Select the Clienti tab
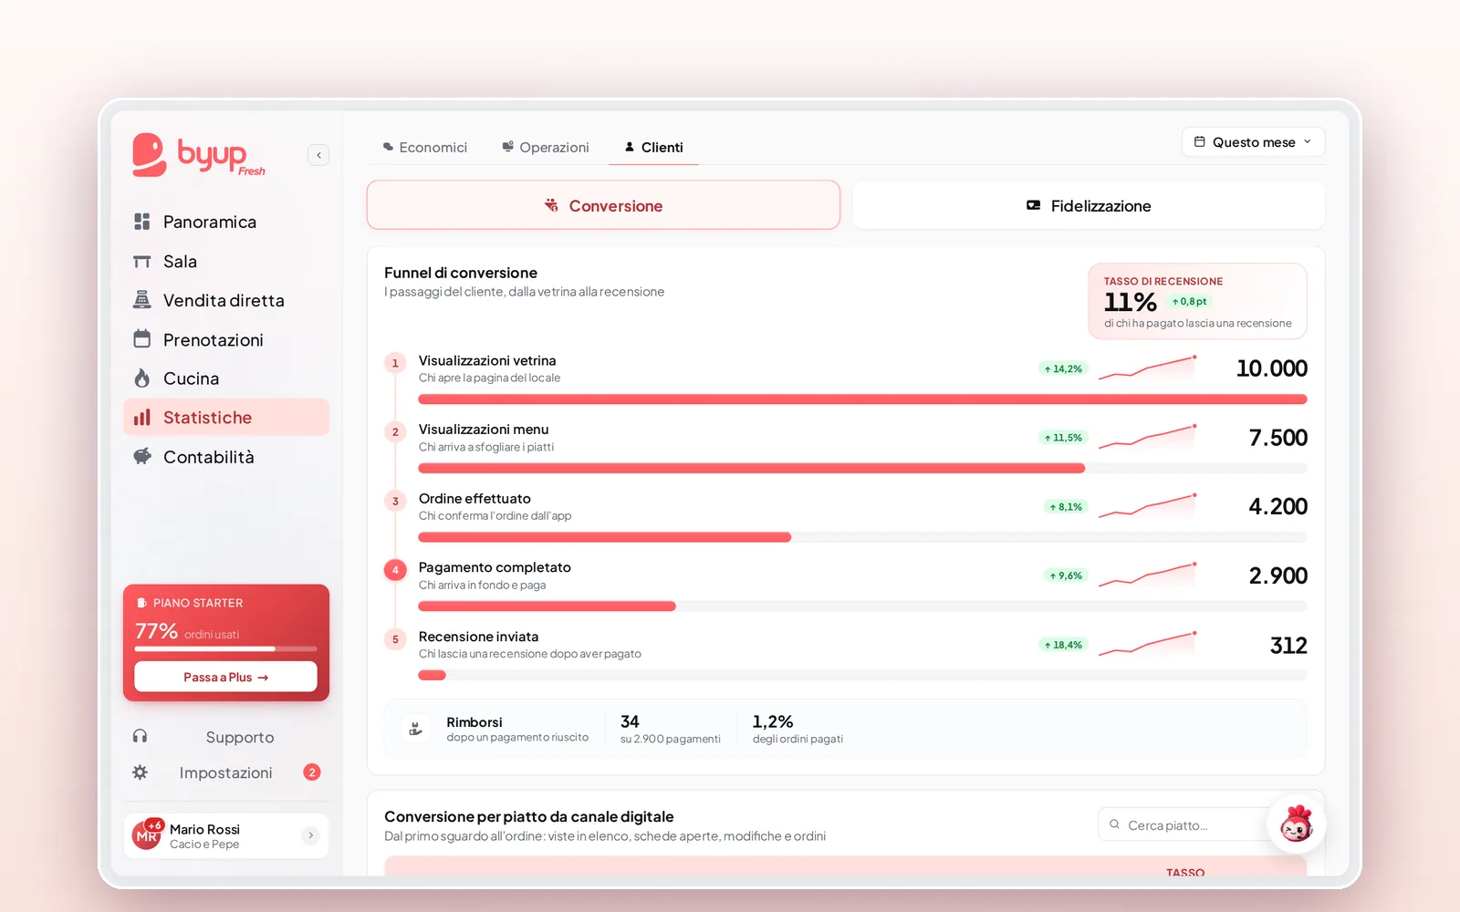1460x912 pixels. (653, 147)
